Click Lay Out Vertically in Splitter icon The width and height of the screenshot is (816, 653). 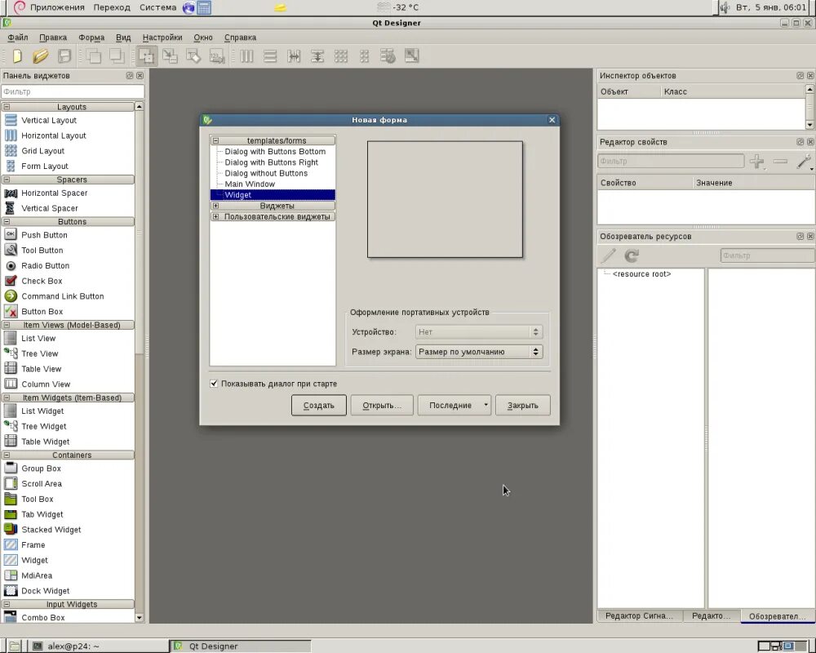pos(317,56)
